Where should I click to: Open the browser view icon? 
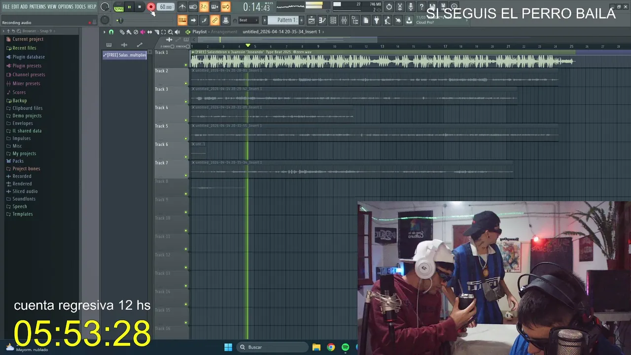pyautogui.click(x=355, y=20)
